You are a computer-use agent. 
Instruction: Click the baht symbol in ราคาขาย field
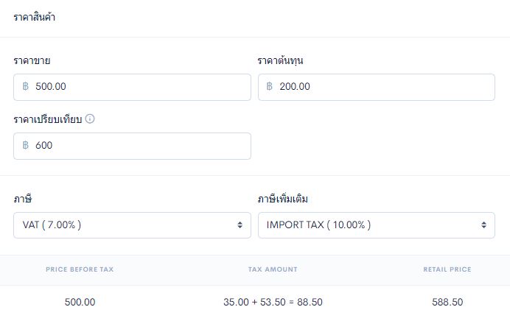click(x=25, y=86)
